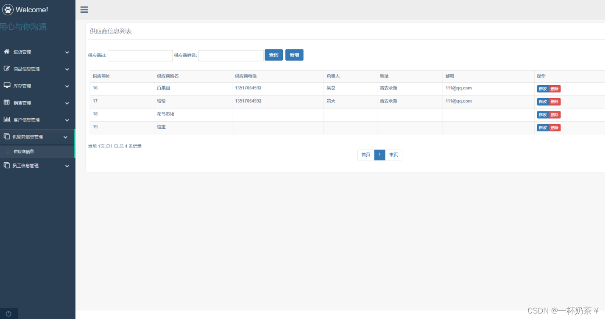Click the monitor icon beside 库存管理
This screenshot has width=605, height=319.
tap(7, 86)
